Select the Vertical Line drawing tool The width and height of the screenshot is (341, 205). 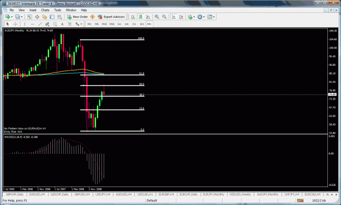click(x=25, y=24)
